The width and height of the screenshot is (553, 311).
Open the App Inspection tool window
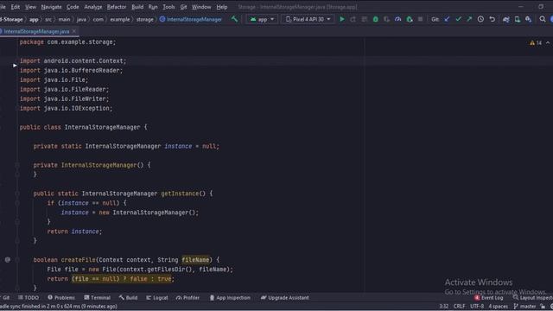[x=230, y=297]
